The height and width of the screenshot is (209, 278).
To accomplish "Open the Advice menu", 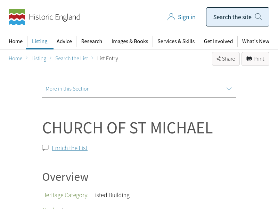I will [64, 41].
